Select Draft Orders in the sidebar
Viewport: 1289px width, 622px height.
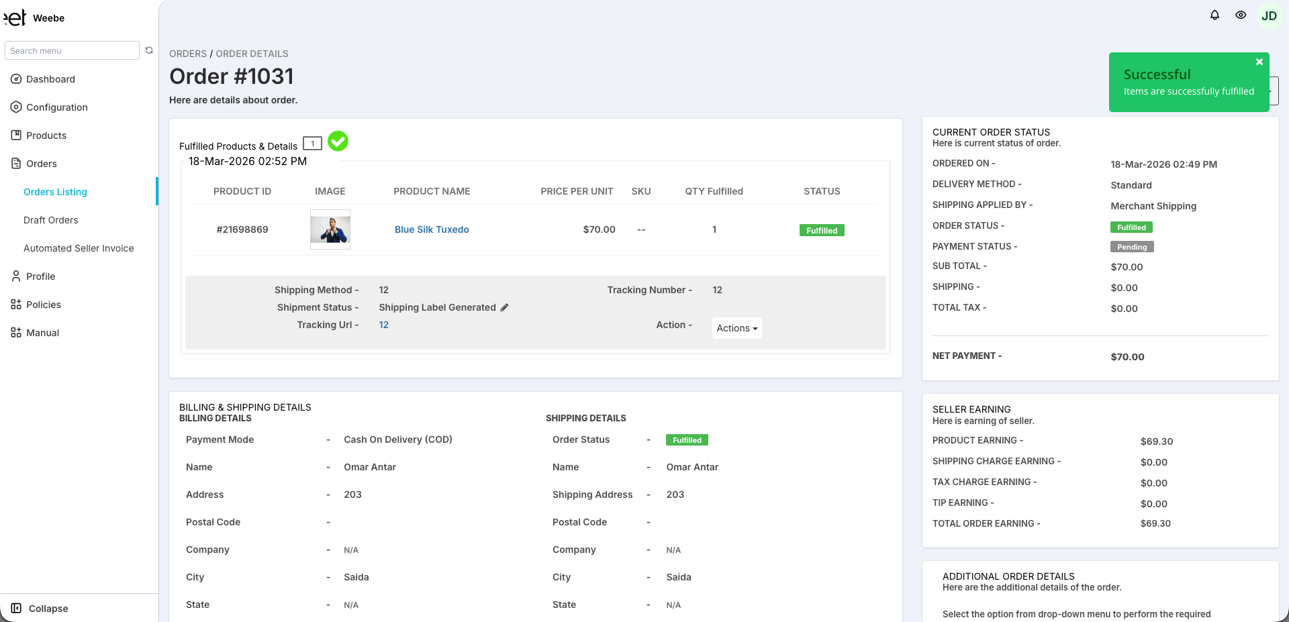pyautogui.click(x=50, y=219)
